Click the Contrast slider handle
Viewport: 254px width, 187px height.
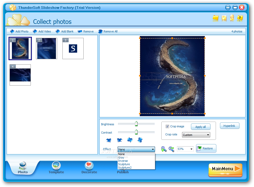click(x=136, y=132)
